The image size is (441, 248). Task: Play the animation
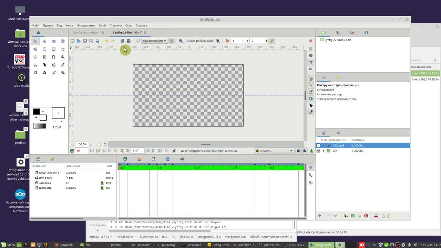coord(110,151)
